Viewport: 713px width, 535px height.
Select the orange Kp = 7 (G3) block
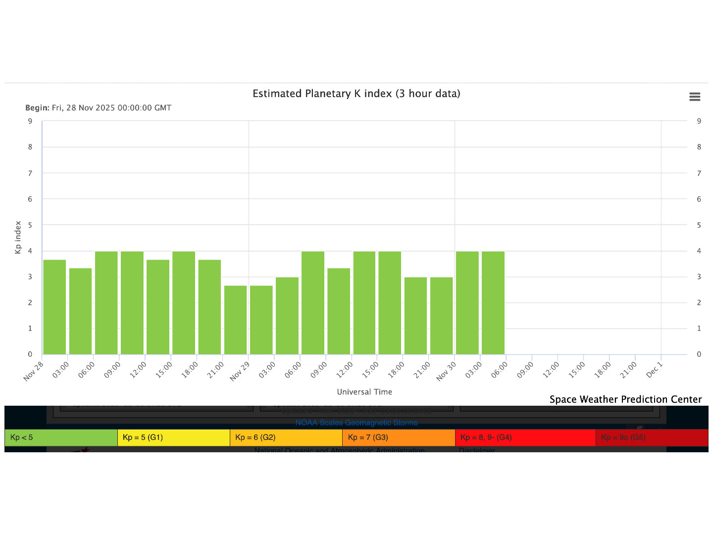pos(398,437)
